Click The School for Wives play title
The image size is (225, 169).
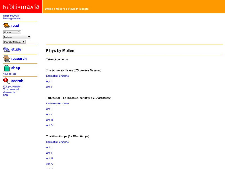74,70
